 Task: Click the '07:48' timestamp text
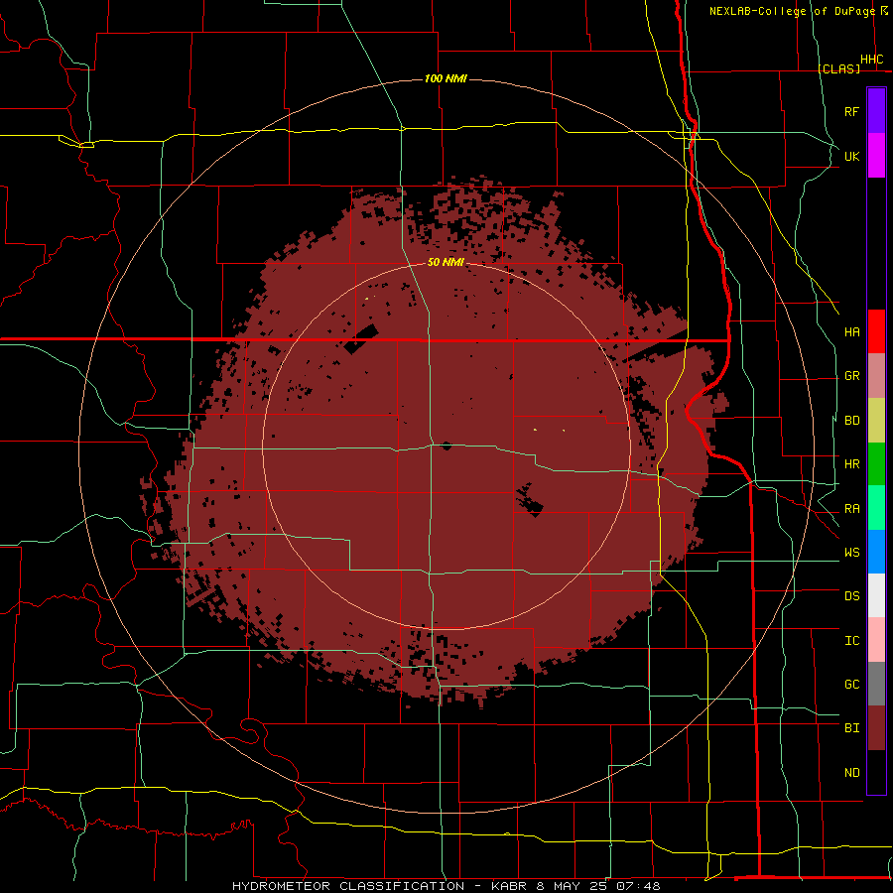point(638,886)
